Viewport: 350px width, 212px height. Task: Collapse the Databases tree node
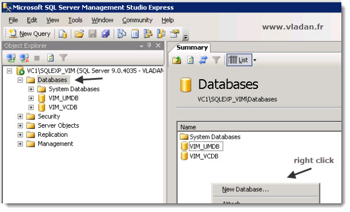tap(20, 80)
